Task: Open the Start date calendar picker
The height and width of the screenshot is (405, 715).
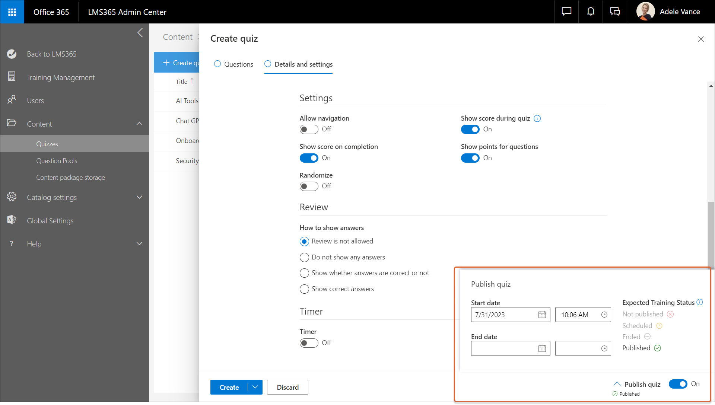Action: point(542,315)
